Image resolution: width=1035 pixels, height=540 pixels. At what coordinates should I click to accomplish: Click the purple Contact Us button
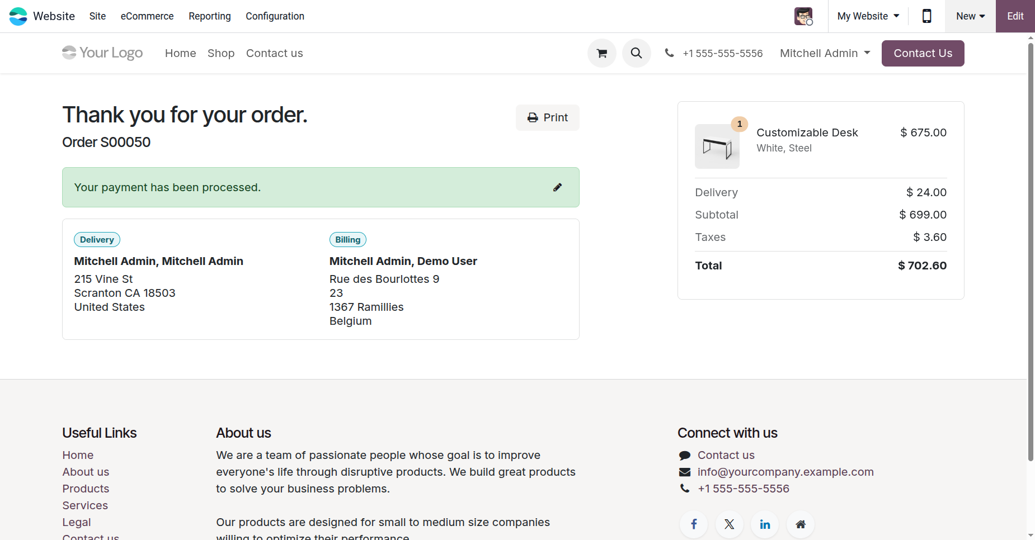click(923, 53)
